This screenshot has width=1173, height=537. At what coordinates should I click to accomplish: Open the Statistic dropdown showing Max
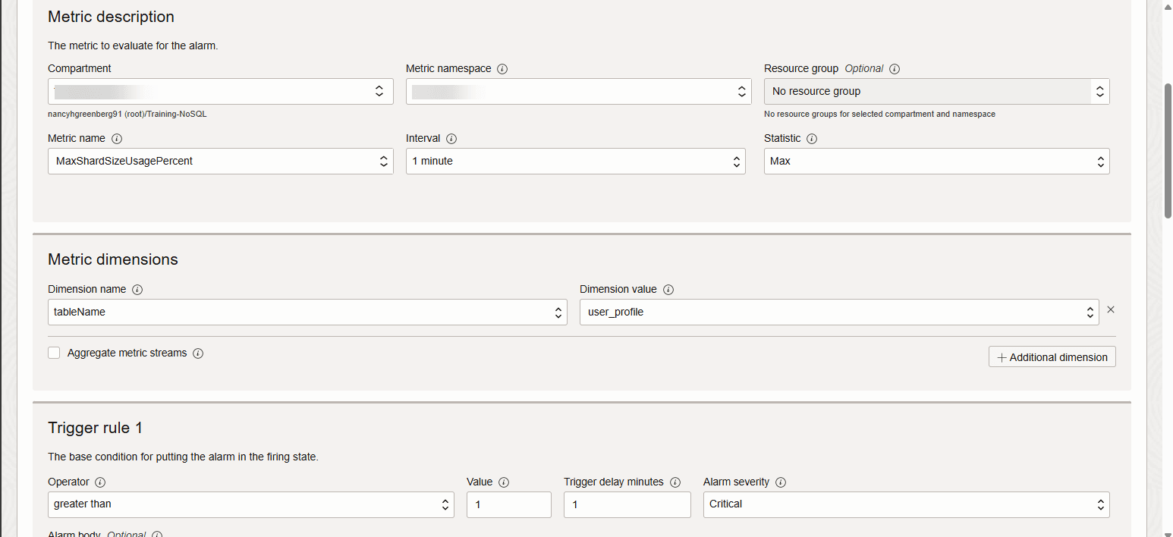(936, 161)
